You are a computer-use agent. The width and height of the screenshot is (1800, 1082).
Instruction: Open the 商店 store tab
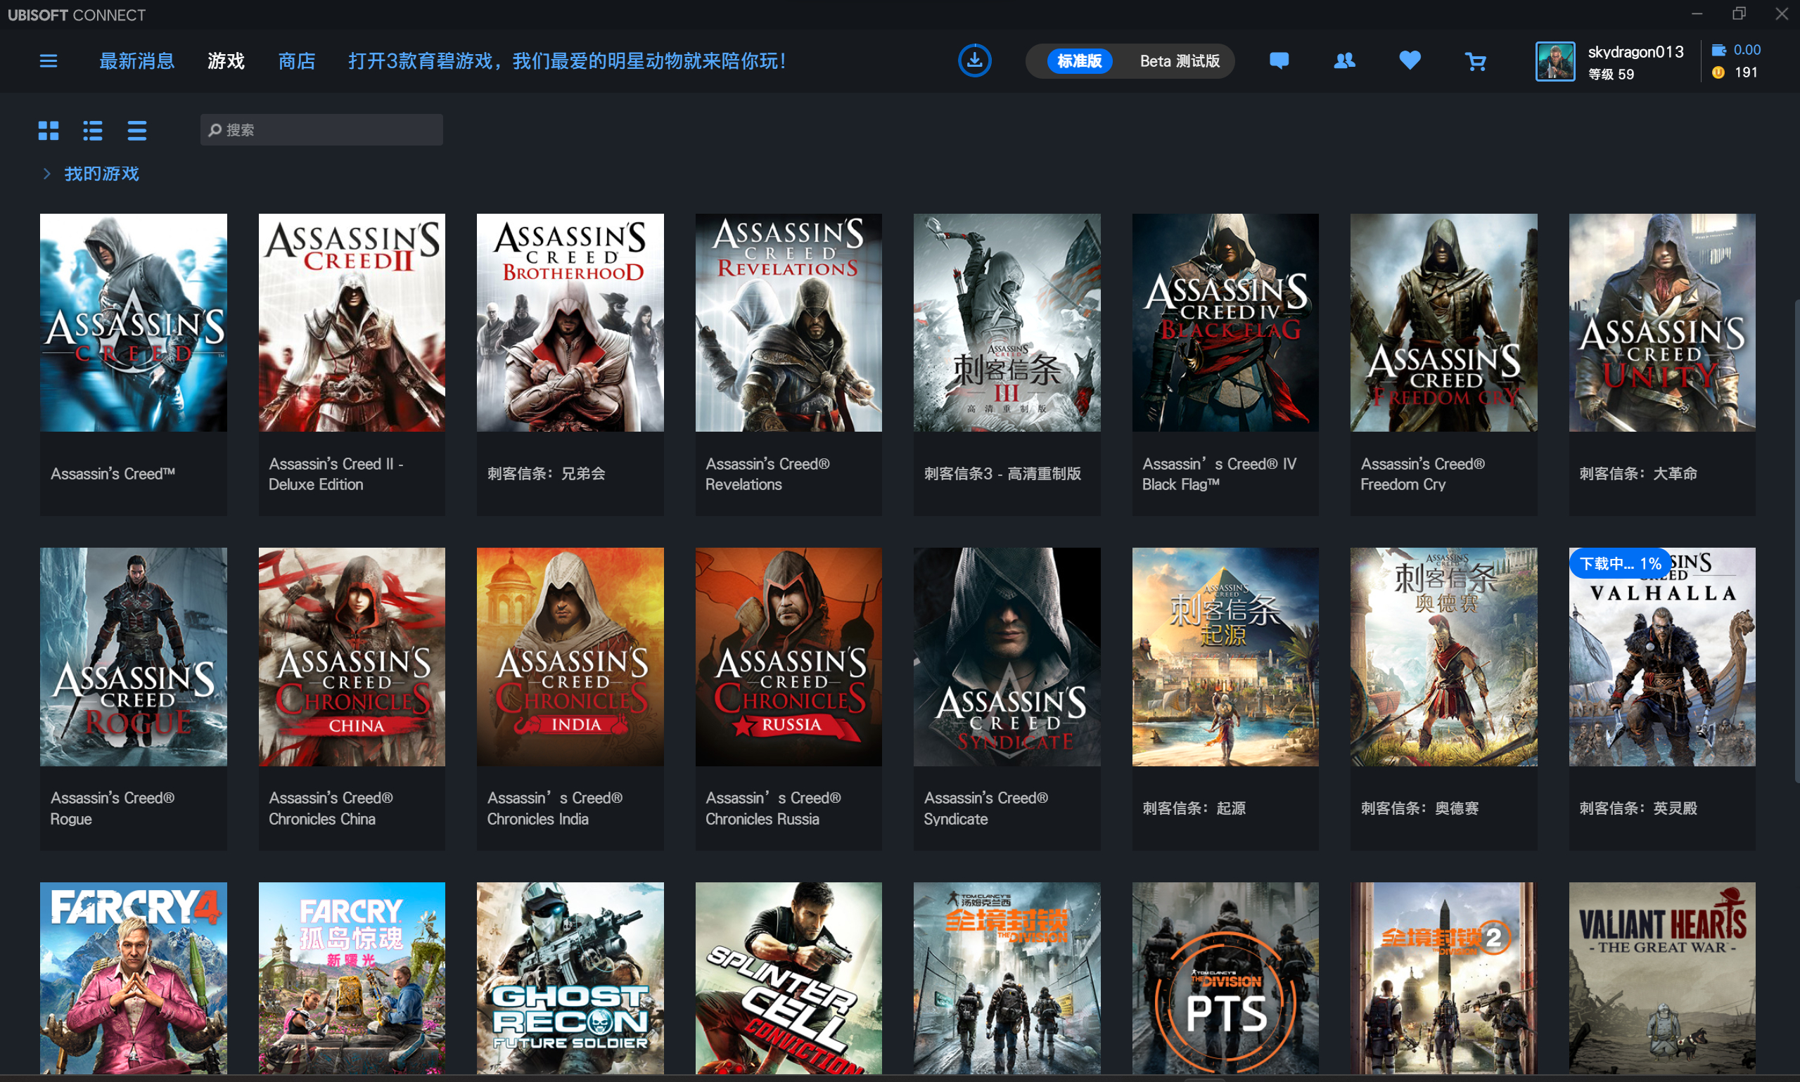tap(296, 60)
